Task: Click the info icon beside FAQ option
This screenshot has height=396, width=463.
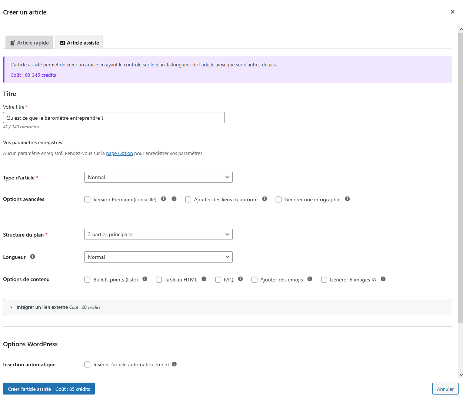Action: click(x=240, y=278)
